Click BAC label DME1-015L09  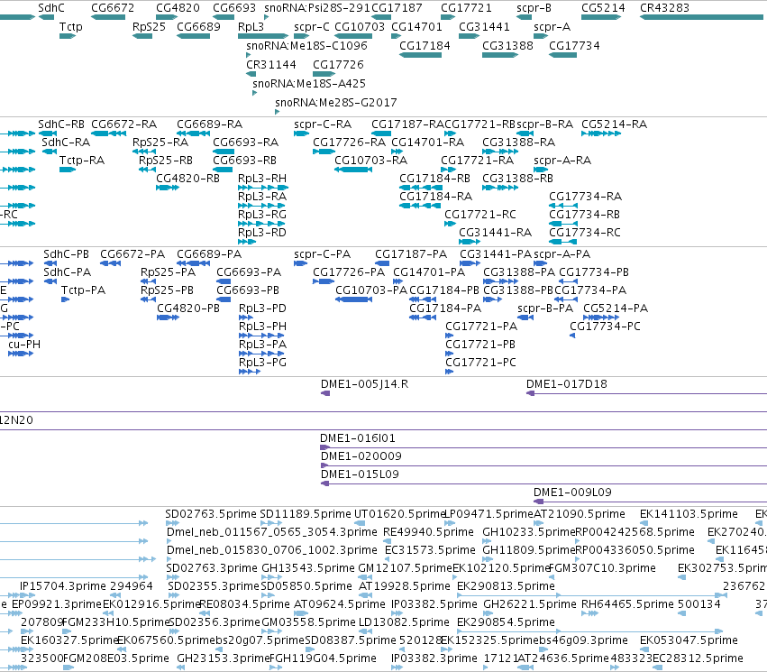pyautogui.click(x=360, y=474)
